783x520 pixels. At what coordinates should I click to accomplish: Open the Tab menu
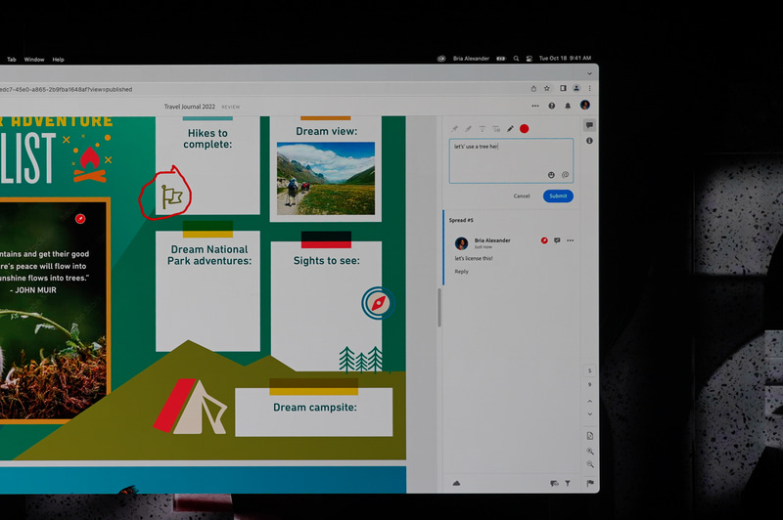coord(12,60)
